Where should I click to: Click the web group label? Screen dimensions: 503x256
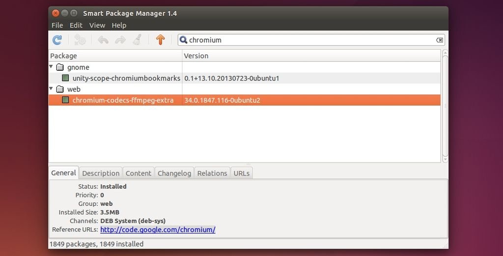[x=74, y=89]
